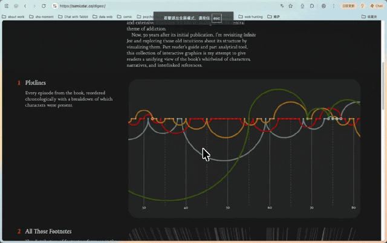Go back to the previous page

pyautogui.click(x=25, y=6)
